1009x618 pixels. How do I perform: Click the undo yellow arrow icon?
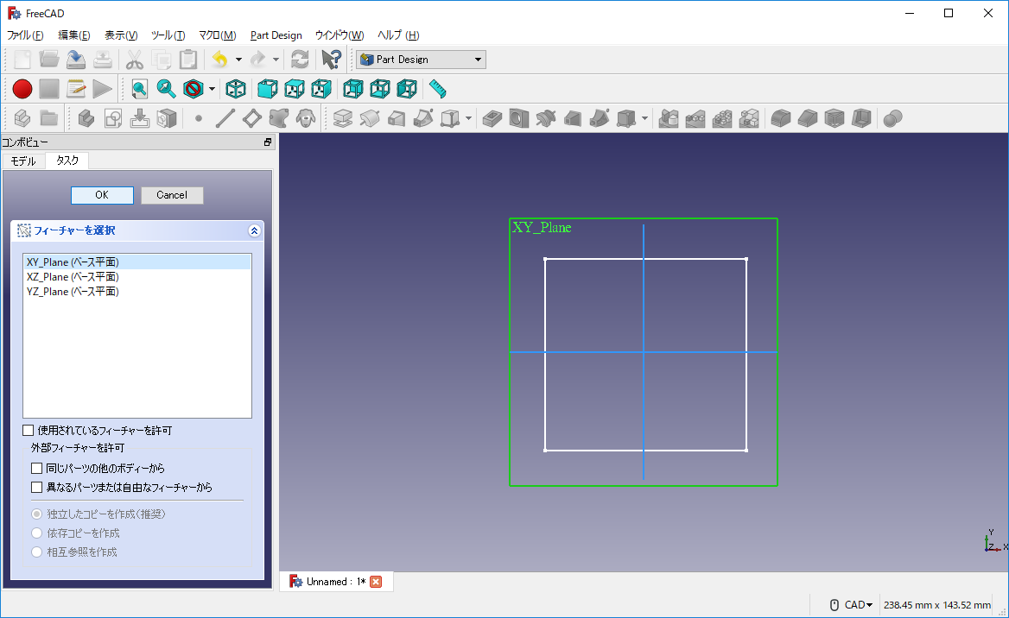[220, 60]
